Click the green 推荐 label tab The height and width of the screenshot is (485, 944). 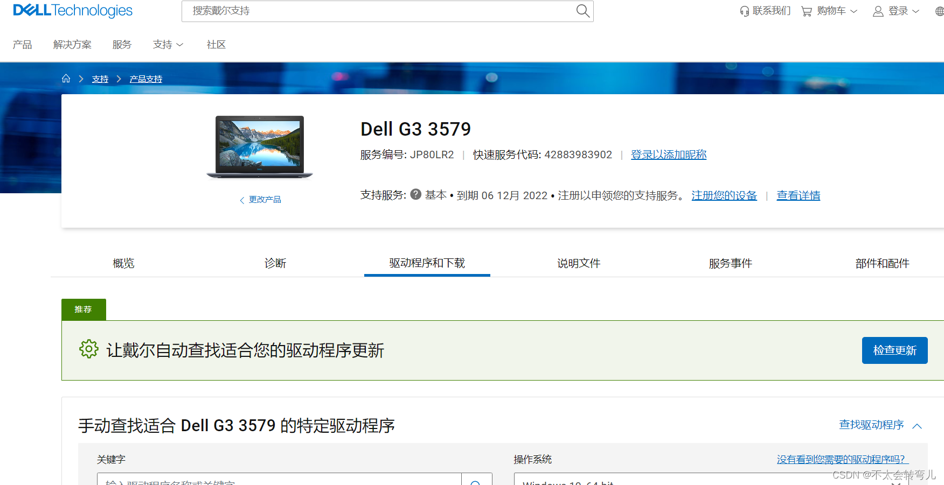click(x=84, y=310)
